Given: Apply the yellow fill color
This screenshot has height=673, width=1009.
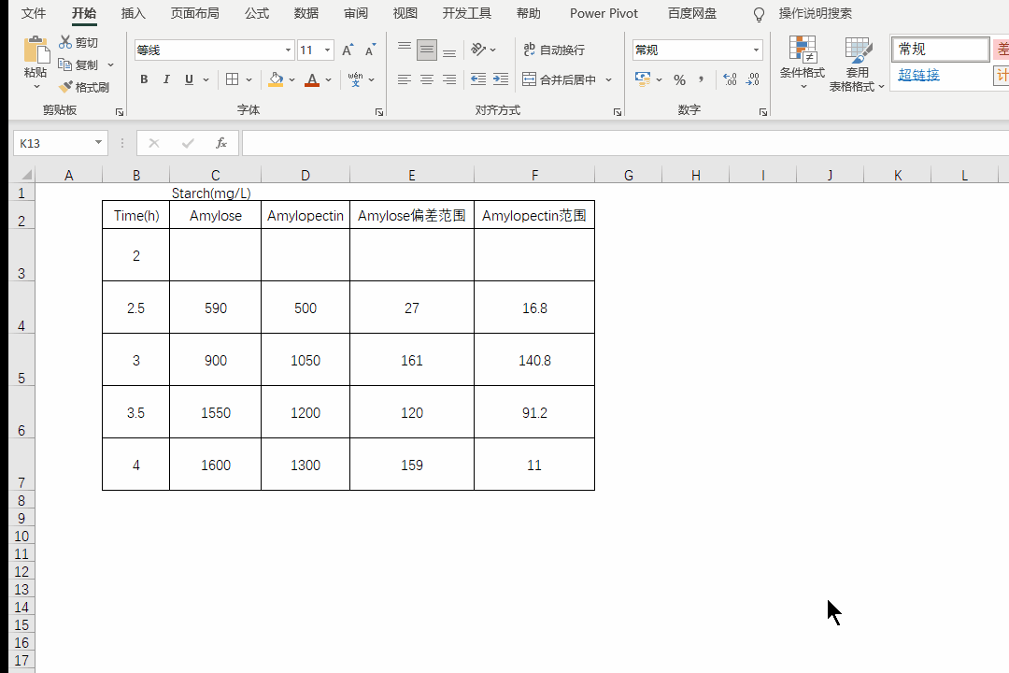Looking at the screenshot, I should [276, 79].
